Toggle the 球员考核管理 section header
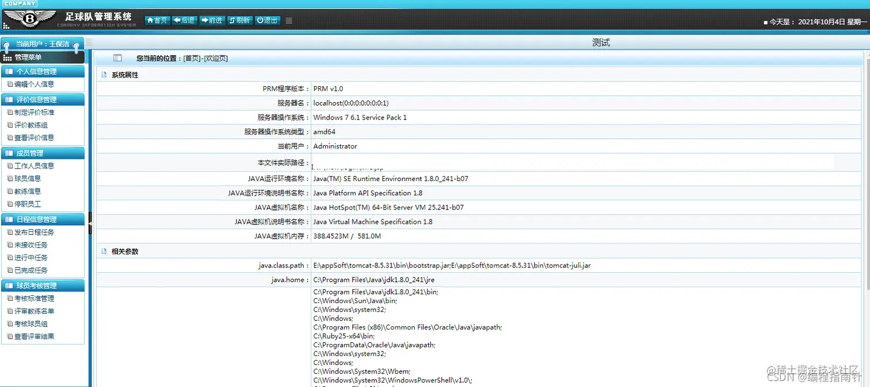 pos(43,285)
